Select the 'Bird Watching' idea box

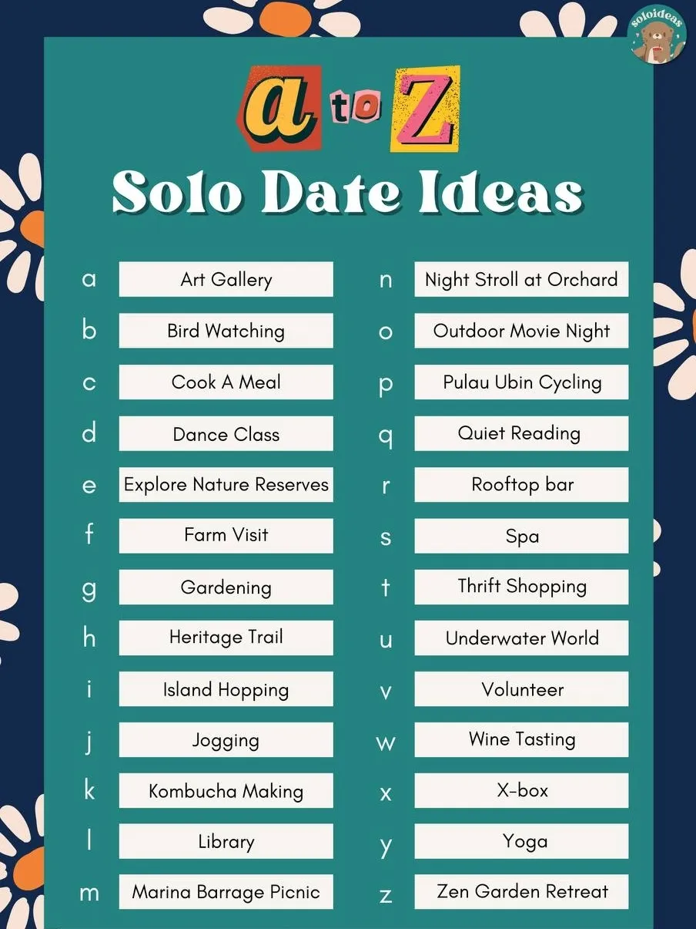(226, 331)
